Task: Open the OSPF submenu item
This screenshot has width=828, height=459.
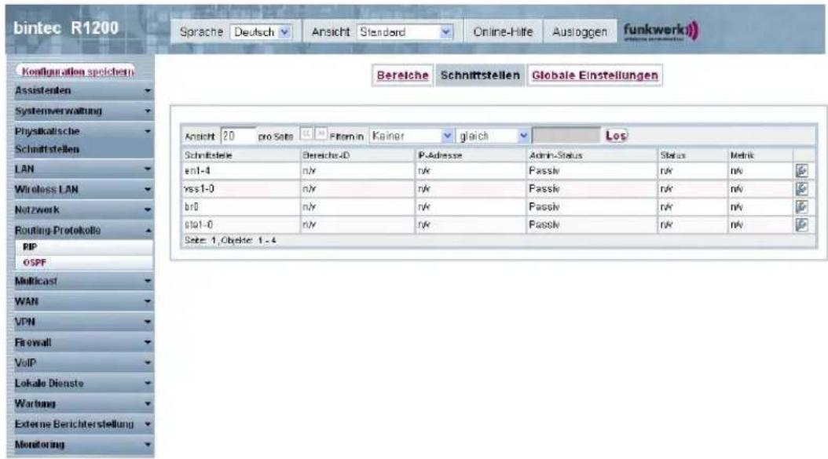Action: (85, 263)
